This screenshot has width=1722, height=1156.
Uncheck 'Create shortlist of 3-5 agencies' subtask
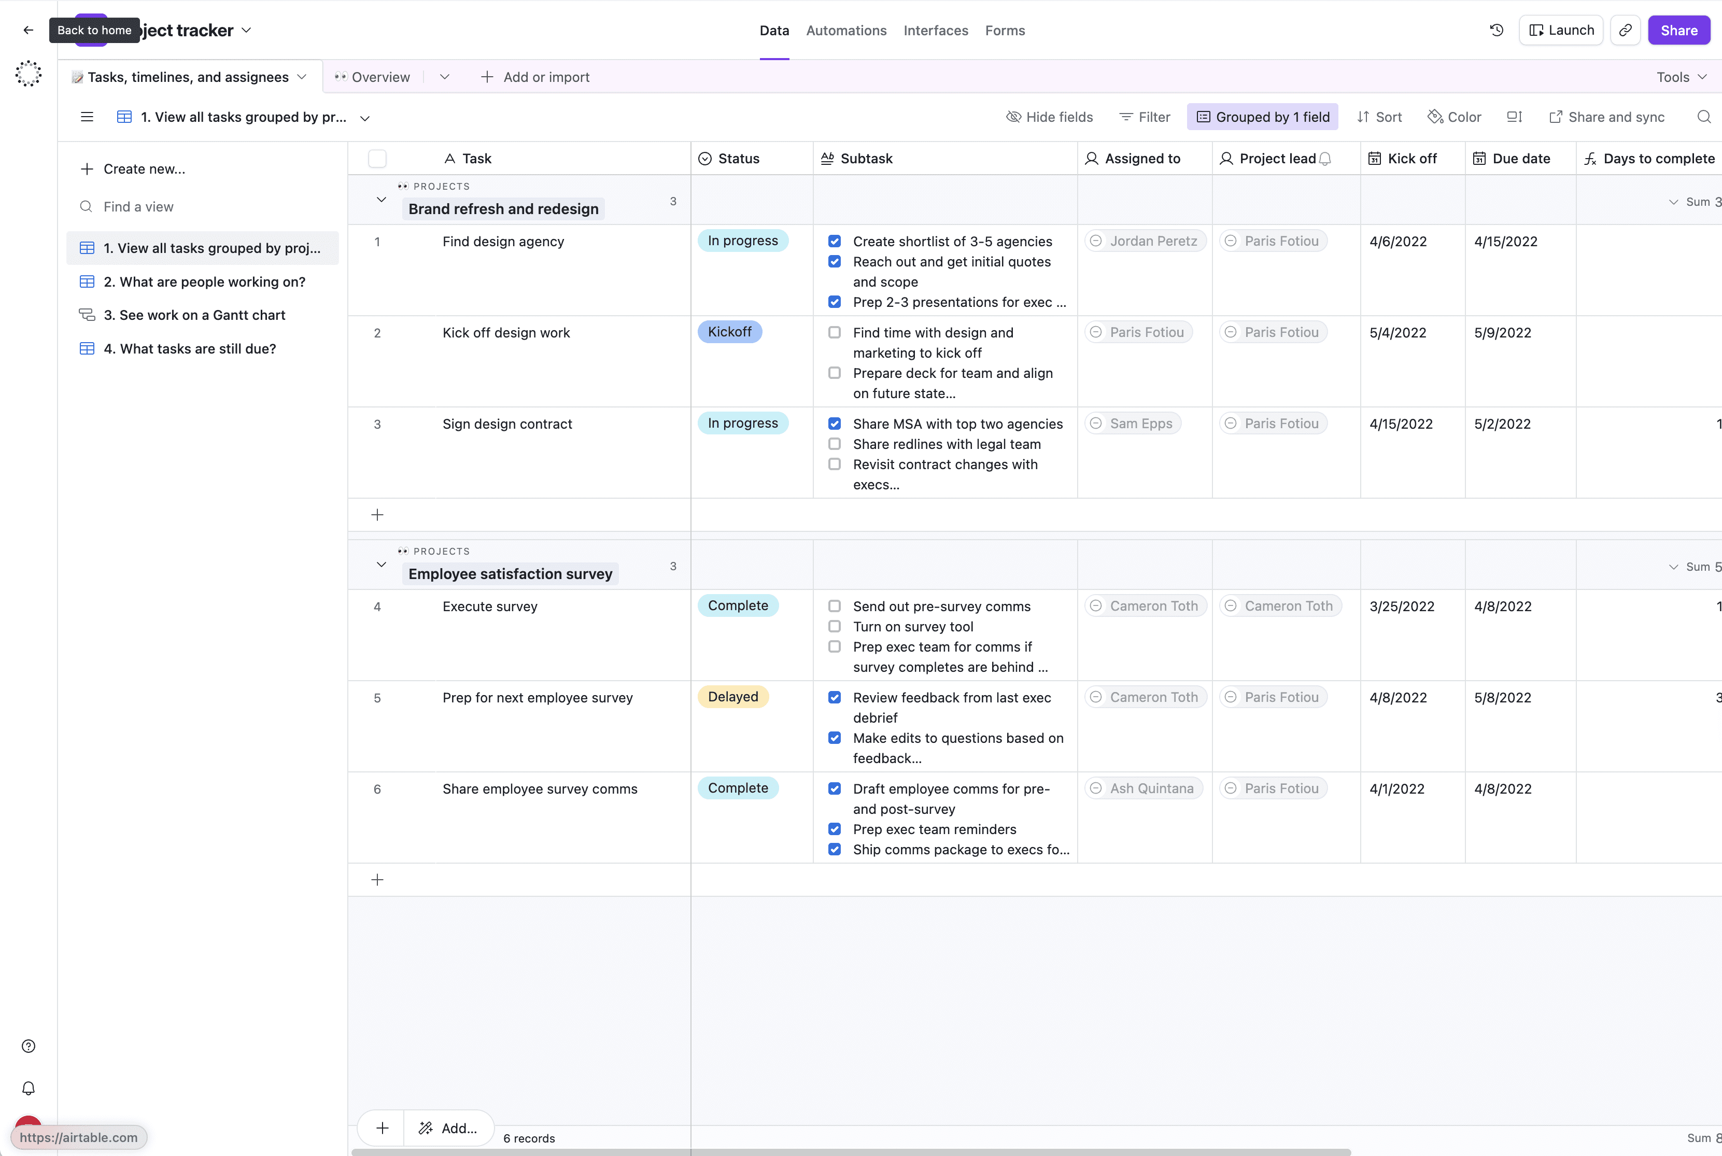(835, 241)
